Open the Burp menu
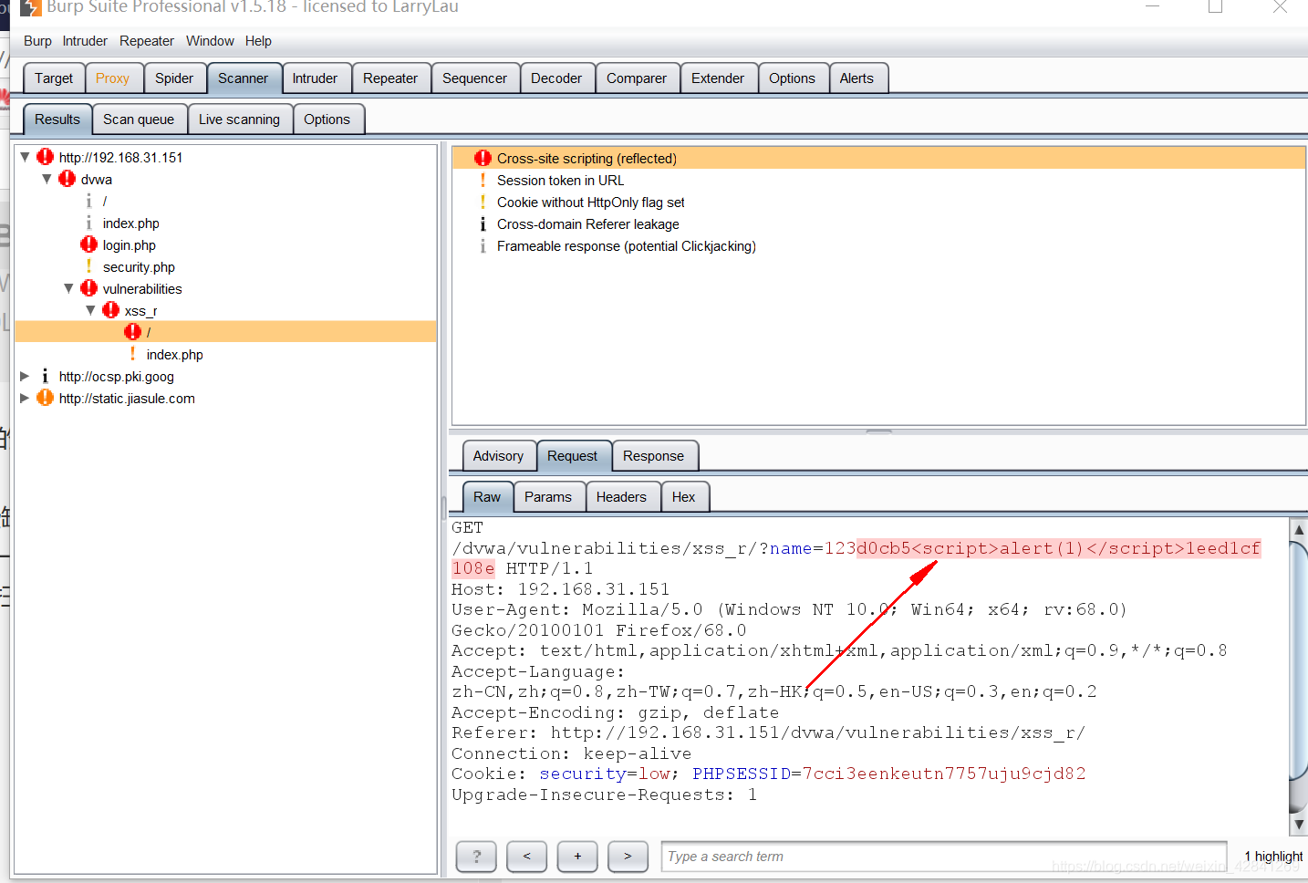 pyautogui.click(x=37, y=41)
